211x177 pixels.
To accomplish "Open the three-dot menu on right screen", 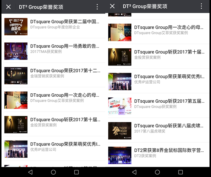I will (201, 6).
